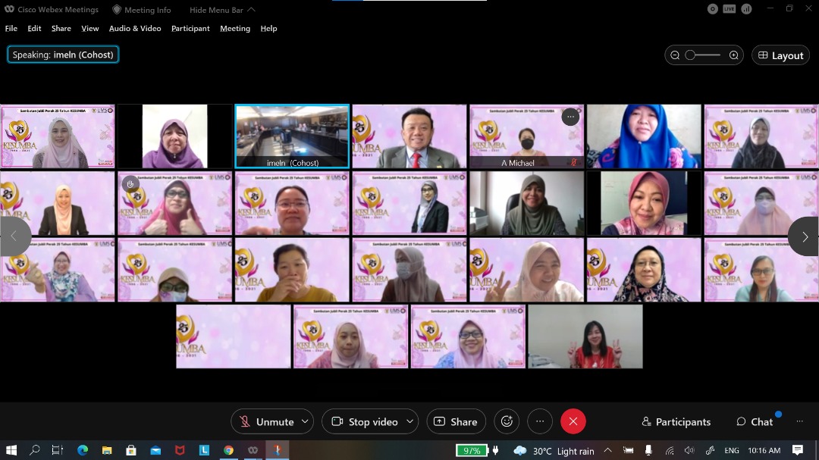Click the zoom in magnifier icon

(x=733, y=55)
